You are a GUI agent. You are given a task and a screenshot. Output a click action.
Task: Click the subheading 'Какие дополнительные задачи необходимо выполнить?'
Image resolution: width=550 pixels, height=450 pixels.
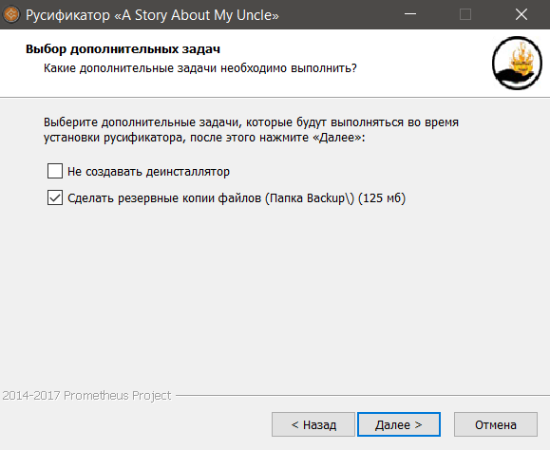click(199, 68)
